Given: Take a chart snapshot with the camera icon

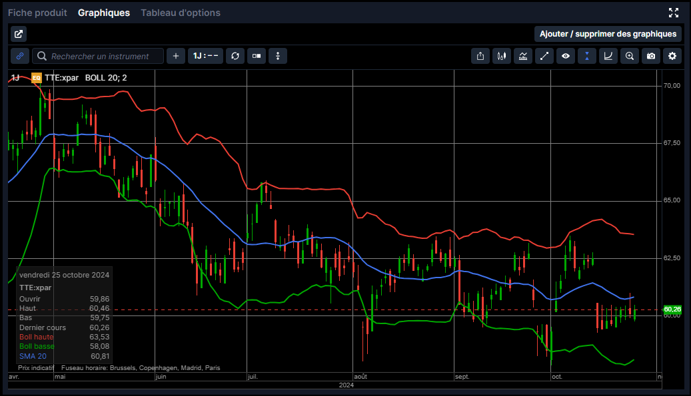Looking at the screenshot, I should (651, 56).
